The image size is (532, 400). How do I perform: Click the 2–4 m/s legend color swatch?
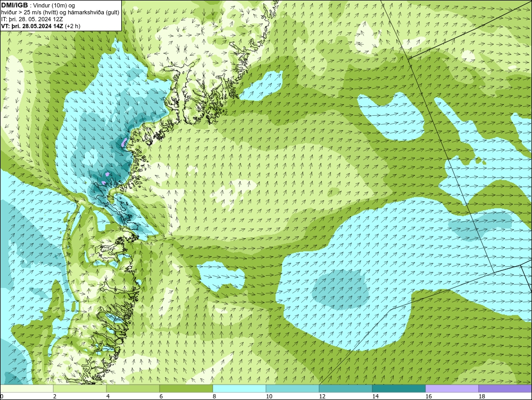tap(80, 388)
